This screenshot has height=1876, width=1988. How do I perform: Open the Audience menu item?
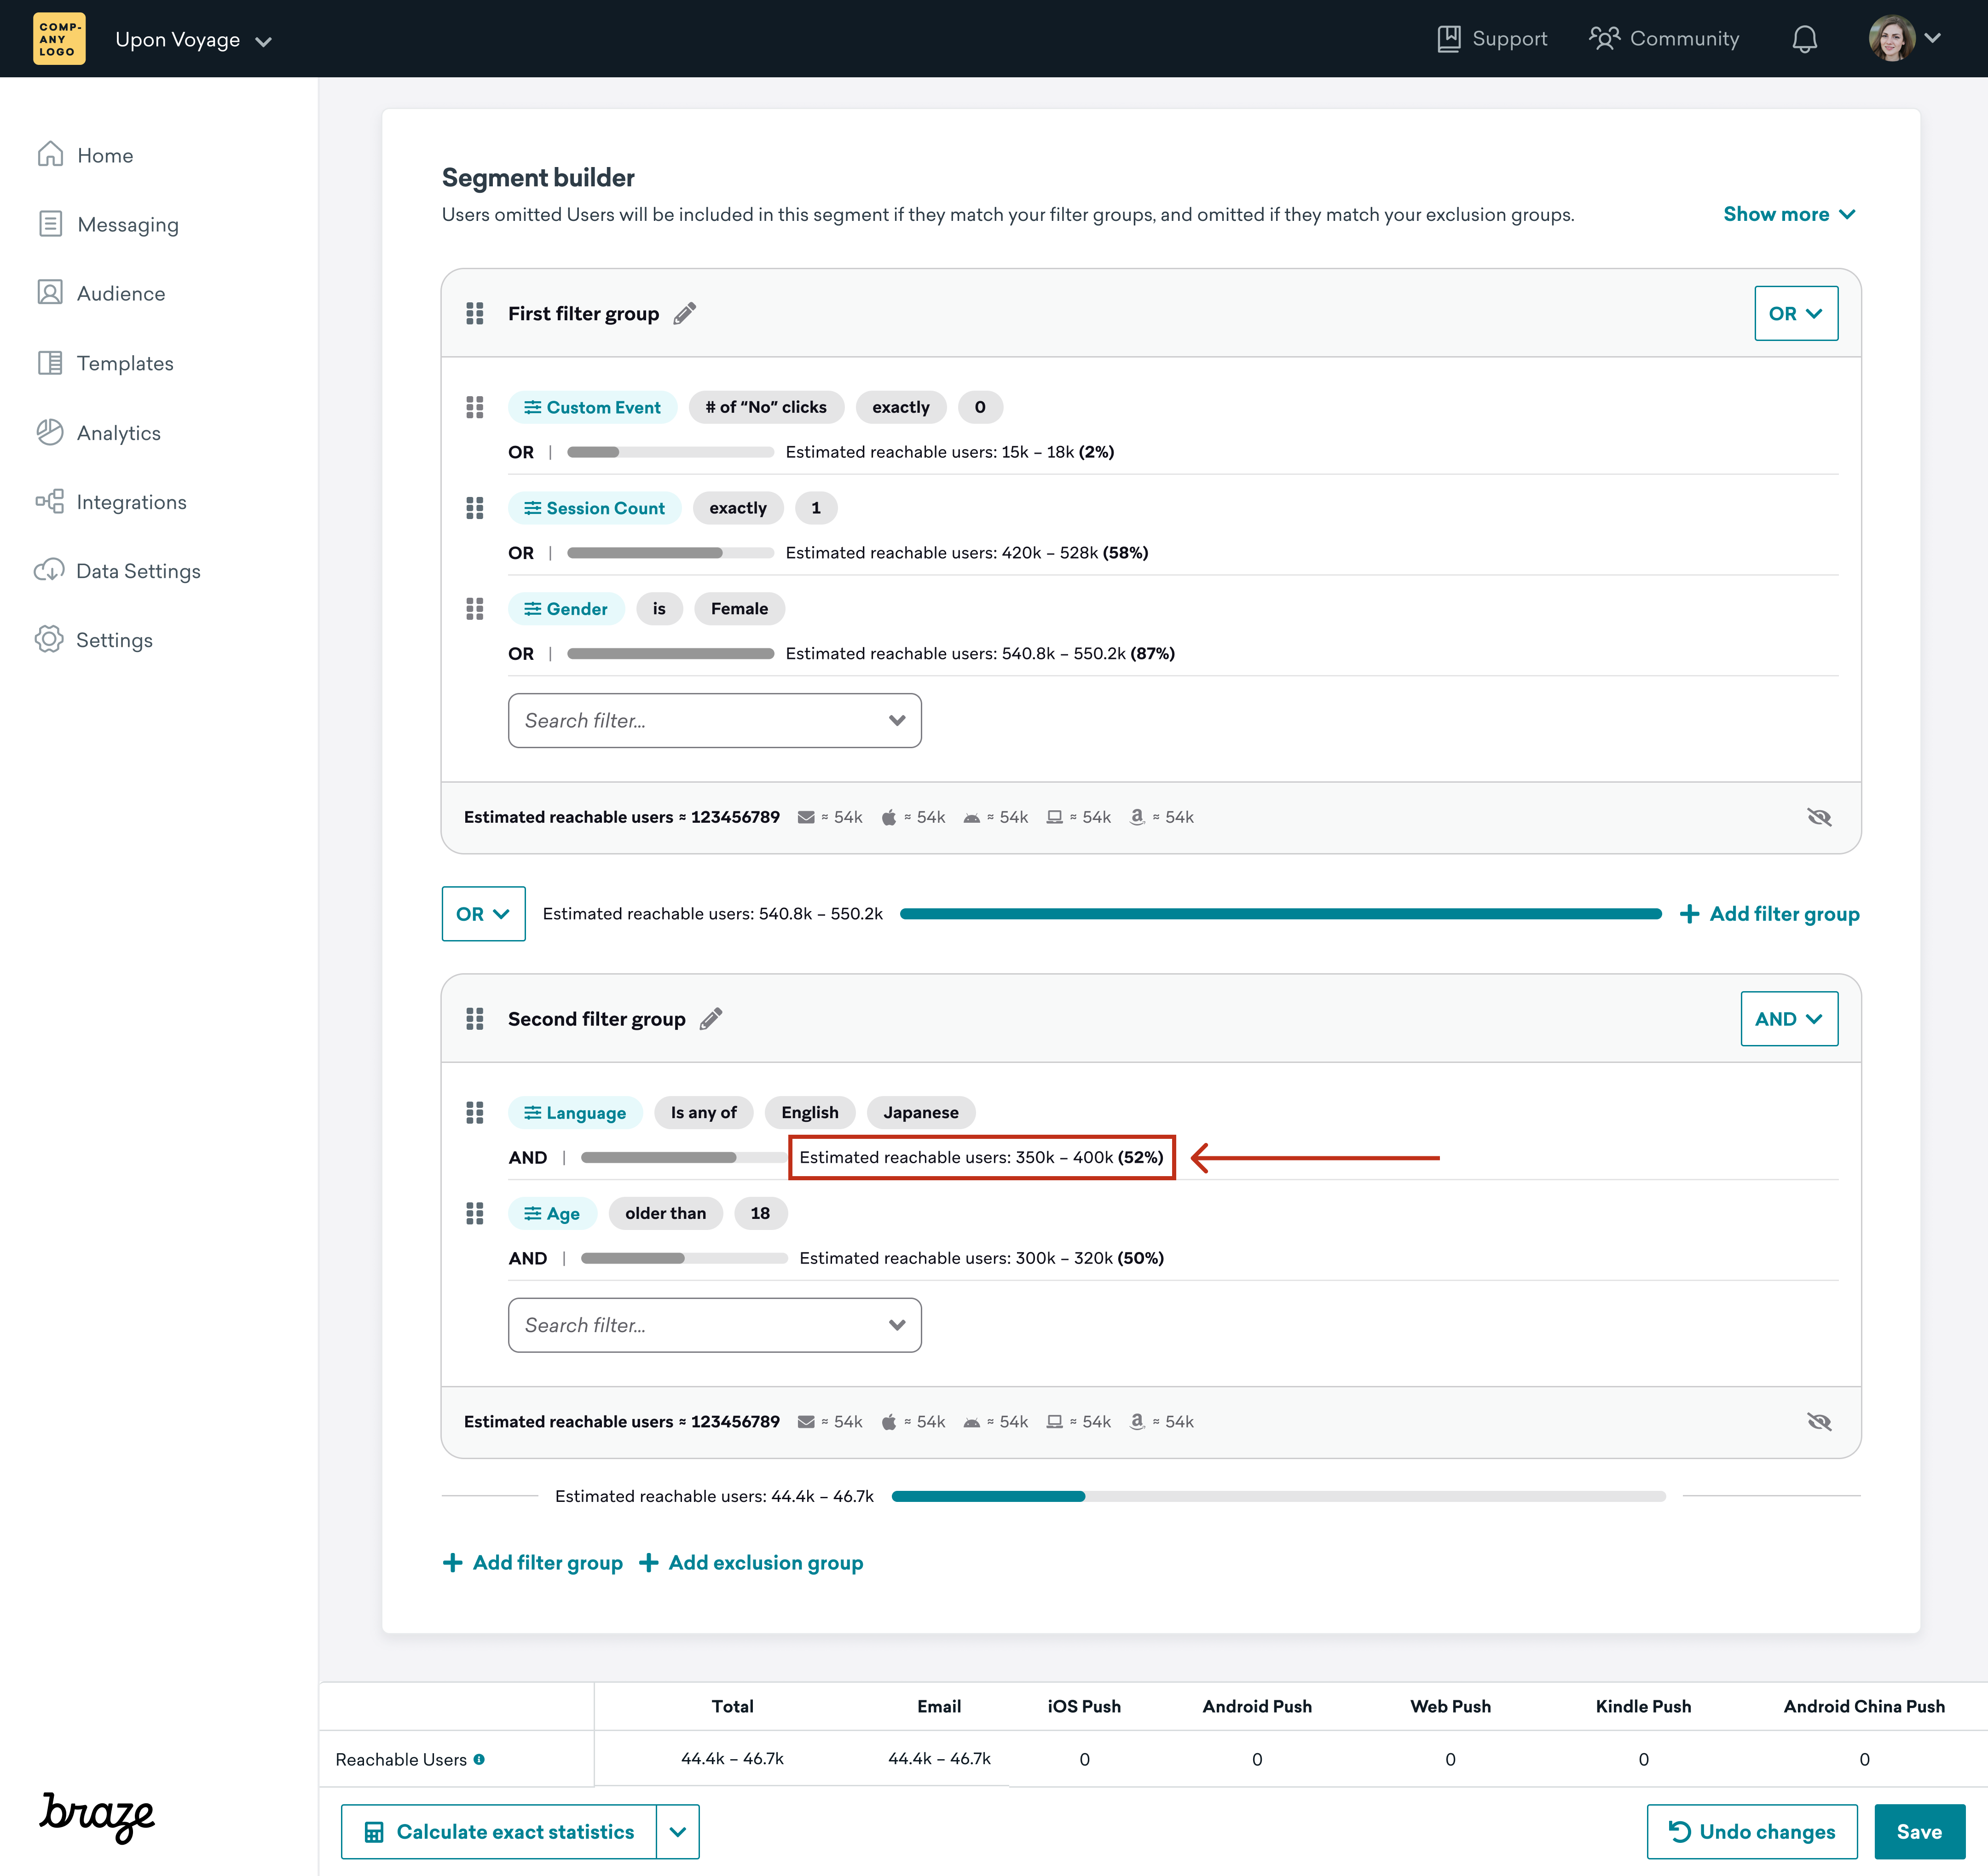(x=120, y=293)
